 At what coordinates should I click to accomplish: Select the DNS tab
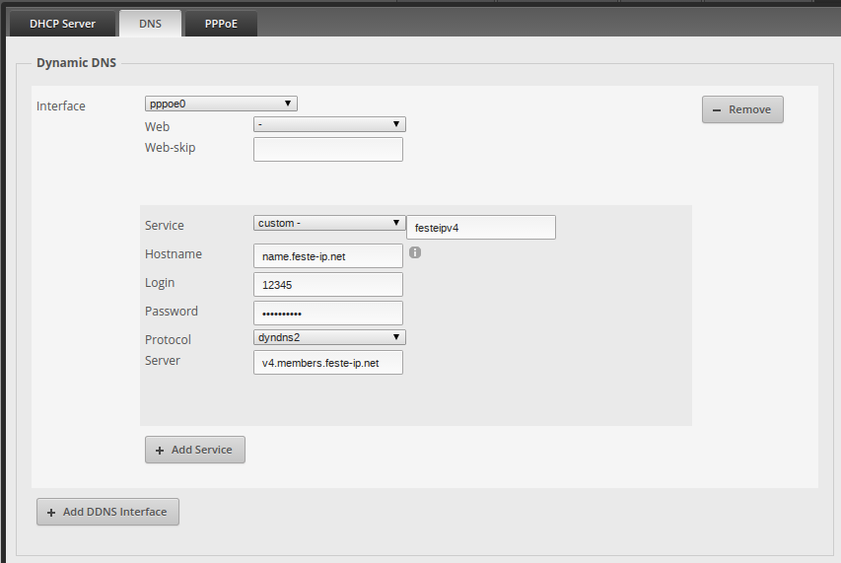(150, 24)
